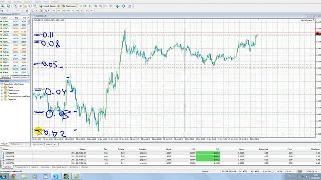Toggle Market Watch window icon
This screenshot has width=321, height=180.
coord(16,6)
